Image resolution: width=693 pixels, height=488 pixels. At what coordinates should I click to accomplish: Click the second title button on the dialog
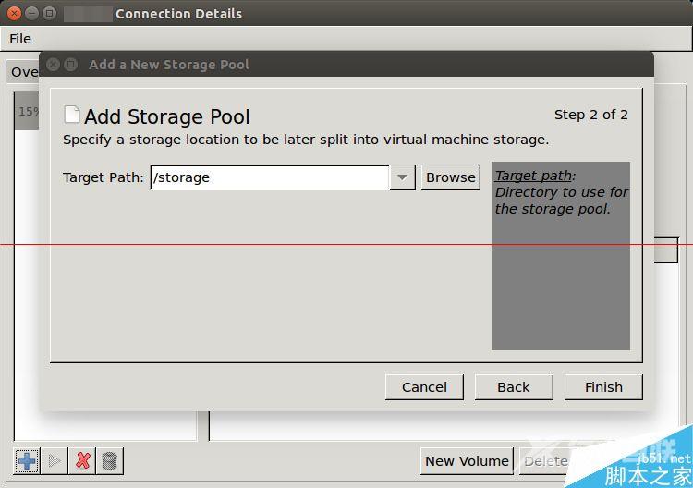coord(71,65)
